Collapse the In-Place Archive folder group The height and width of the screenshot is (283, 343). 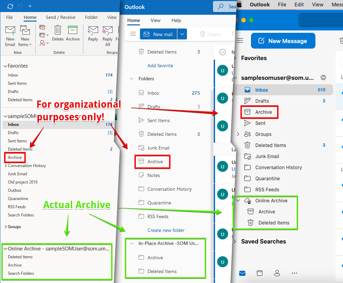click(x=132, y=243)
